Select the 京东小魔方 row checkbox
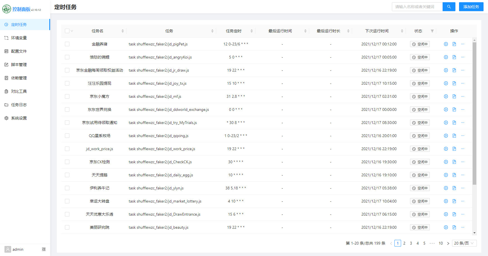This screenshot has height=256, width=488. [67, 96]
